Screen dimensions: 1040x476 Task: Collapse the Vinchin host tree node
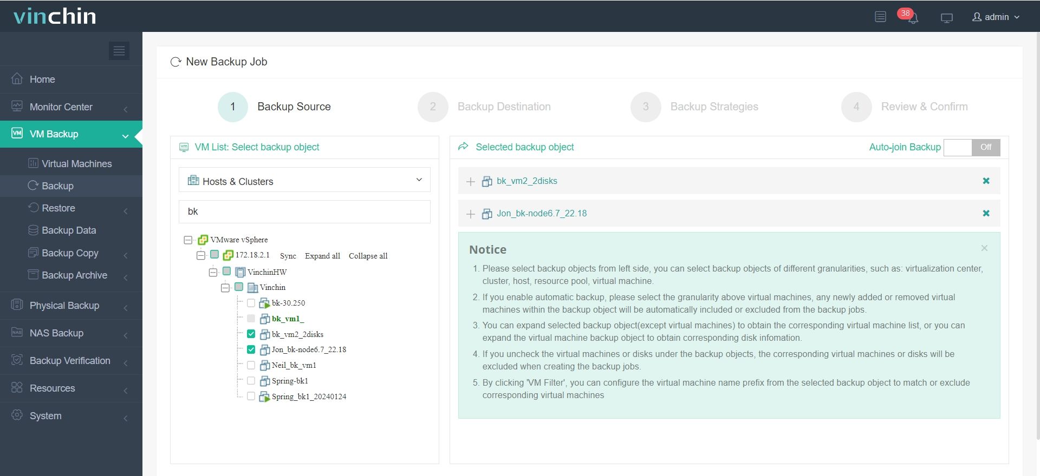tap(225, 288)
